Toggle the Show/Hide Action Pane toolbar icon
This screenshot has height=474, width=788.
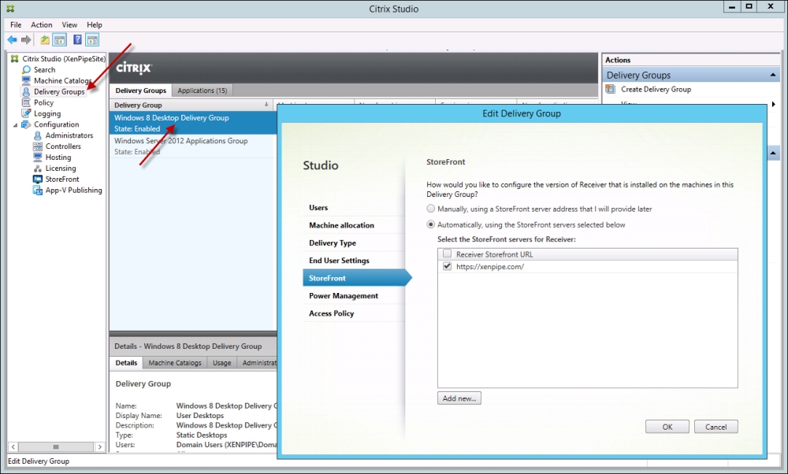pyautogui.click(x=92, y=39)
